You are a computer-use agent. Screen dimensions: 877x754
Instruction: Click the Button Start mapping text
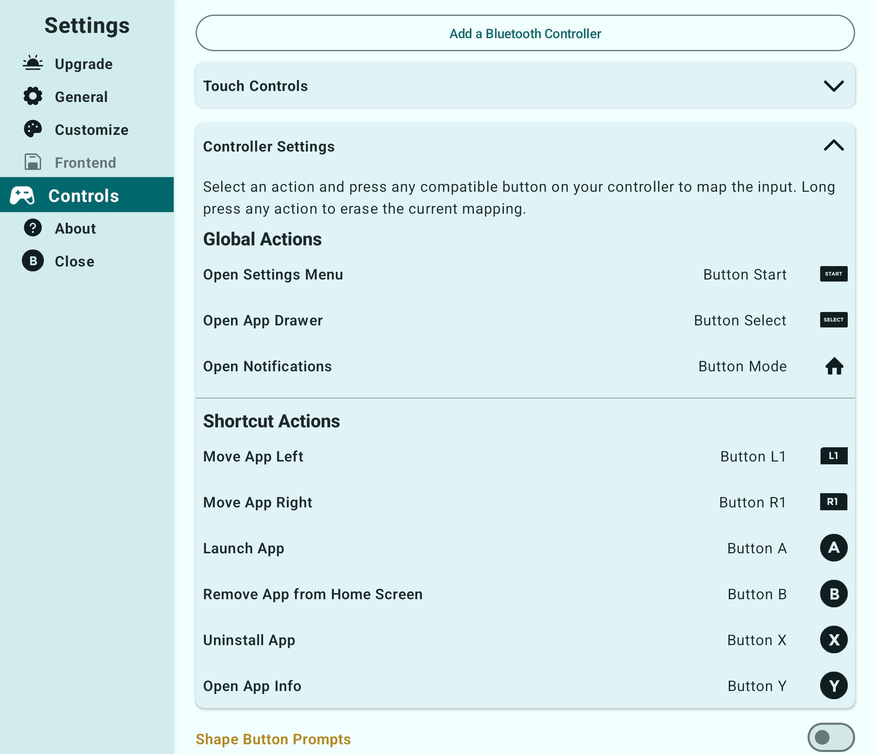tap(745, 275)
